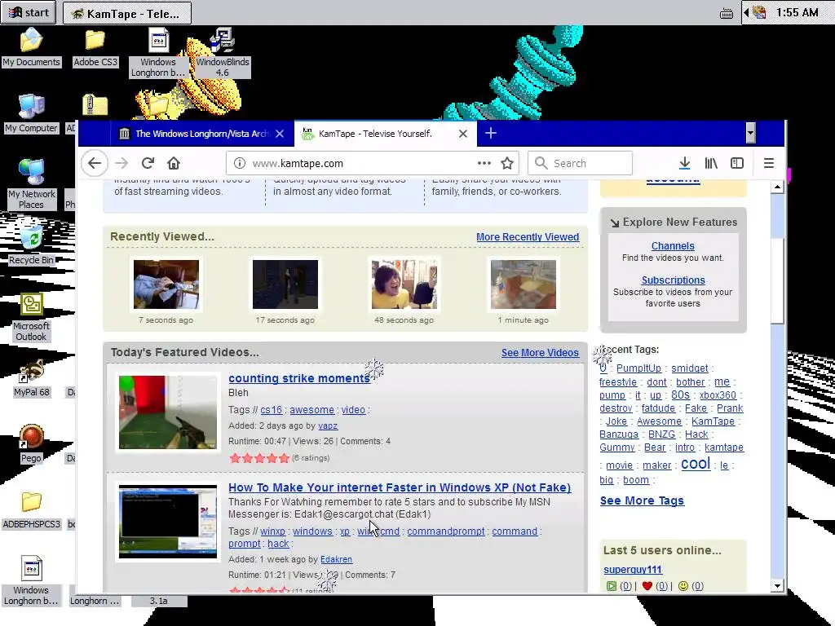Image resolution: width=835 pixels, height=626 pixels.
Task: Open recently viewed thumbnail from 7 seconds ago
Action: 166,284
